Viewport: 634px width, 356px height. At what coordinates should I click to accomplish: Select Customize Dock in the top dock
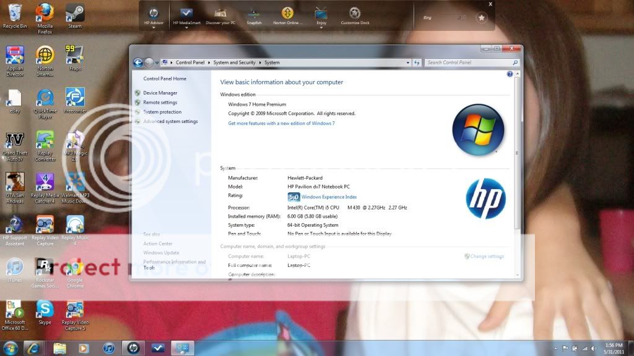point(355,17)
